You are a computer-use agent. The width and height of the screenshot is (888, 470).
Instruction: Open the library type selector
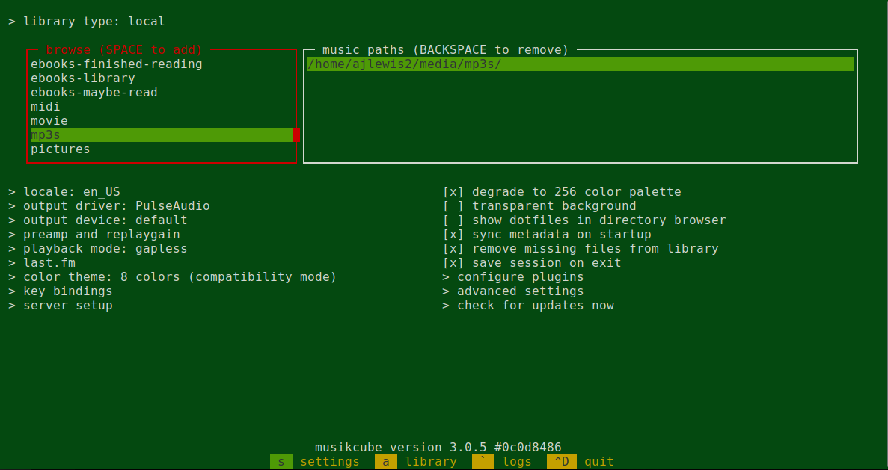pyautogui.click(x=87, y=22)
